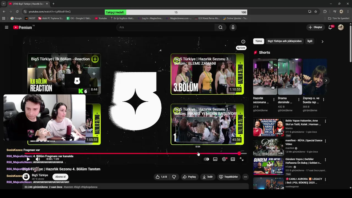This screenshot has width=352, height=198.
Task: Open the FACEIT bookmark
Action: coord(30,18)
